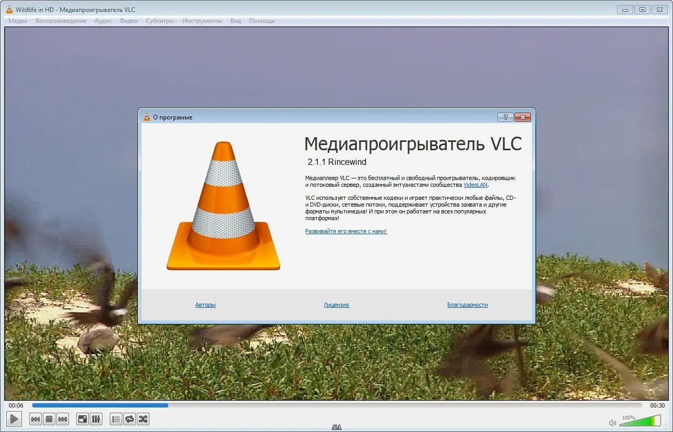Open the Аудио menu

103,21
